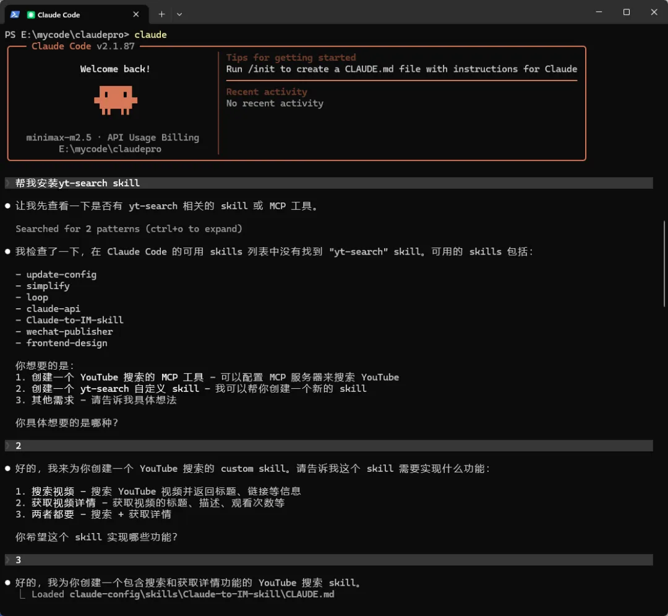Click the orange Claude Code pixel mascot
The height and width of the screenshot is (616, 668).
[116, 100]
